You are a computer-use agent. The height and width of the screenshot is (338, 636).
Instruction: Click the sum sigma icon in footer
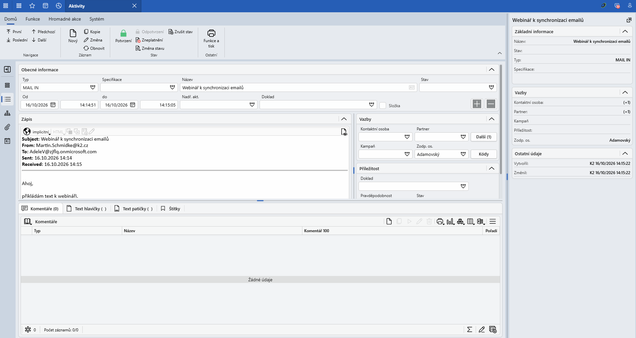(470, 329)
